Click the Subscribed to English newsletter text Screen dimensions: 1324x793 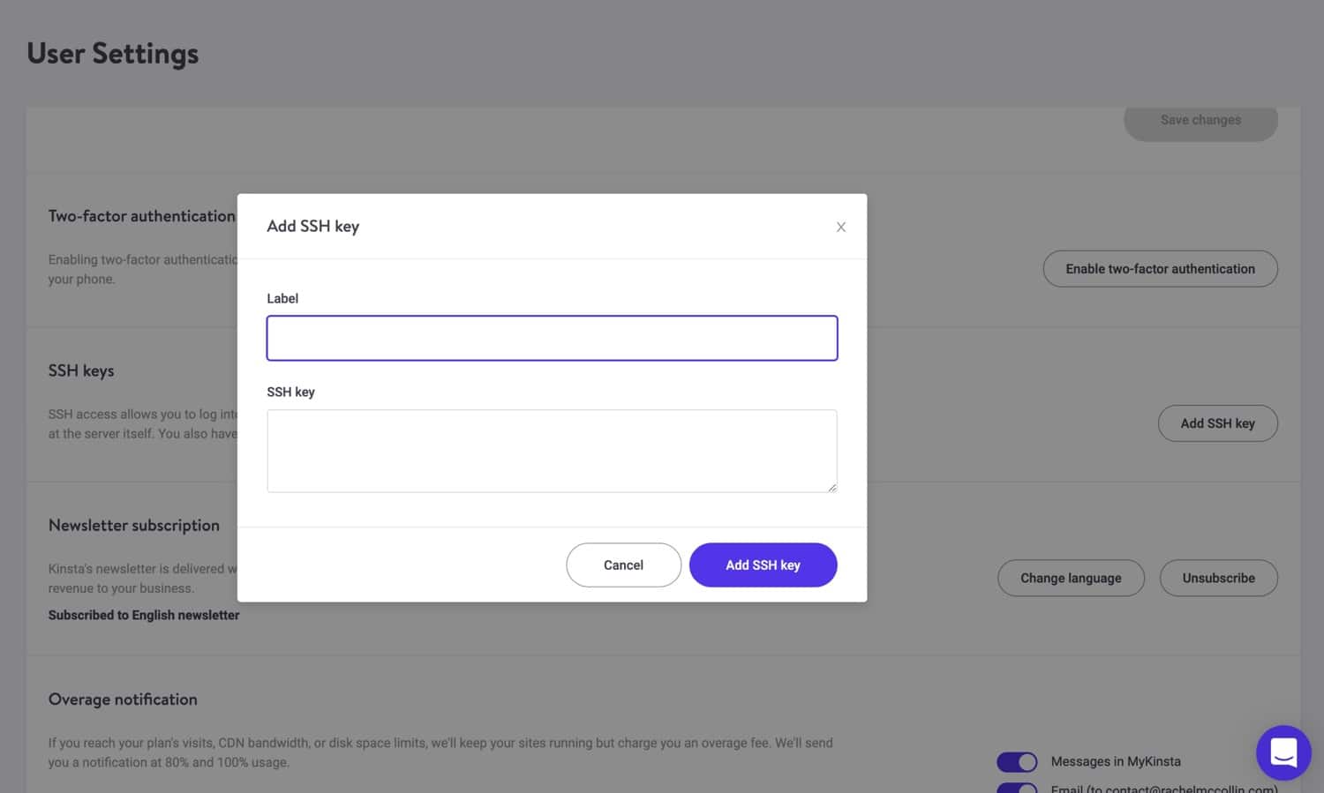pos(144,615)
